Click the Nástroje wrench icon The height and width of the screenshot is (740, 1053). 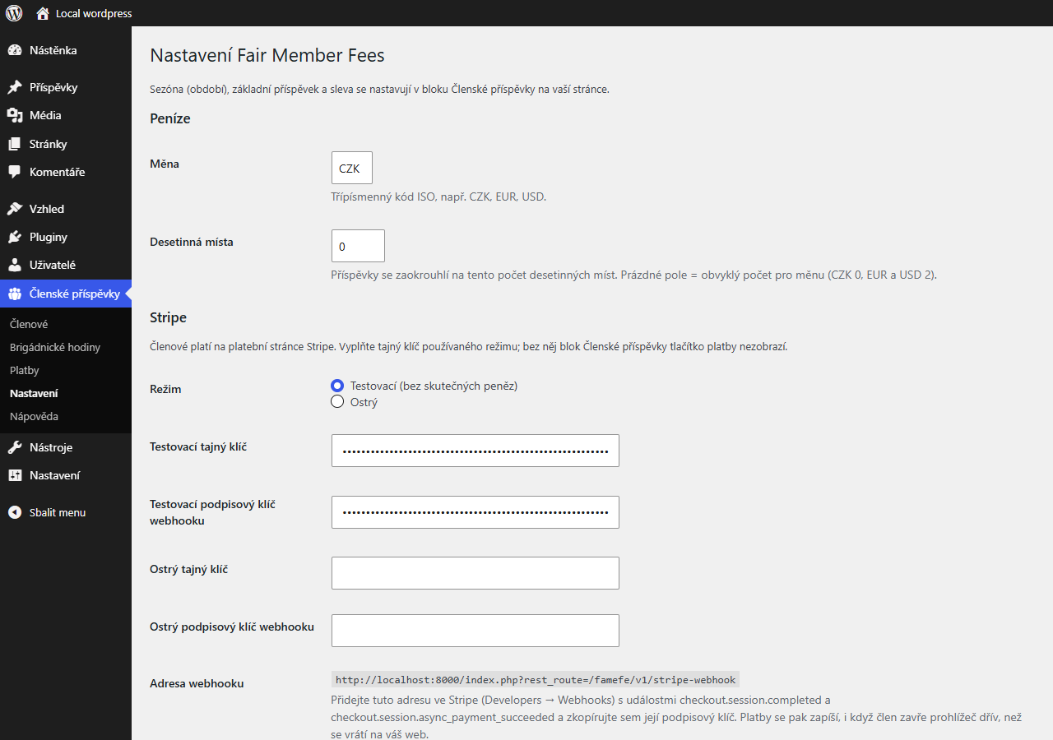(x=15, y=447)
